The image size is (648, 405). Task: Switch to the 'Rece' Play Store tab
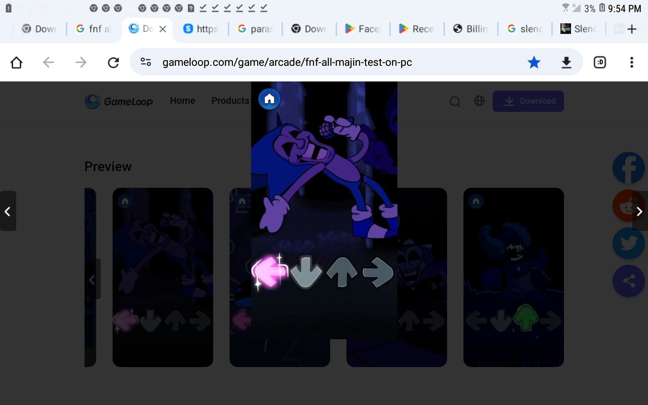click(x=416, y=29)
